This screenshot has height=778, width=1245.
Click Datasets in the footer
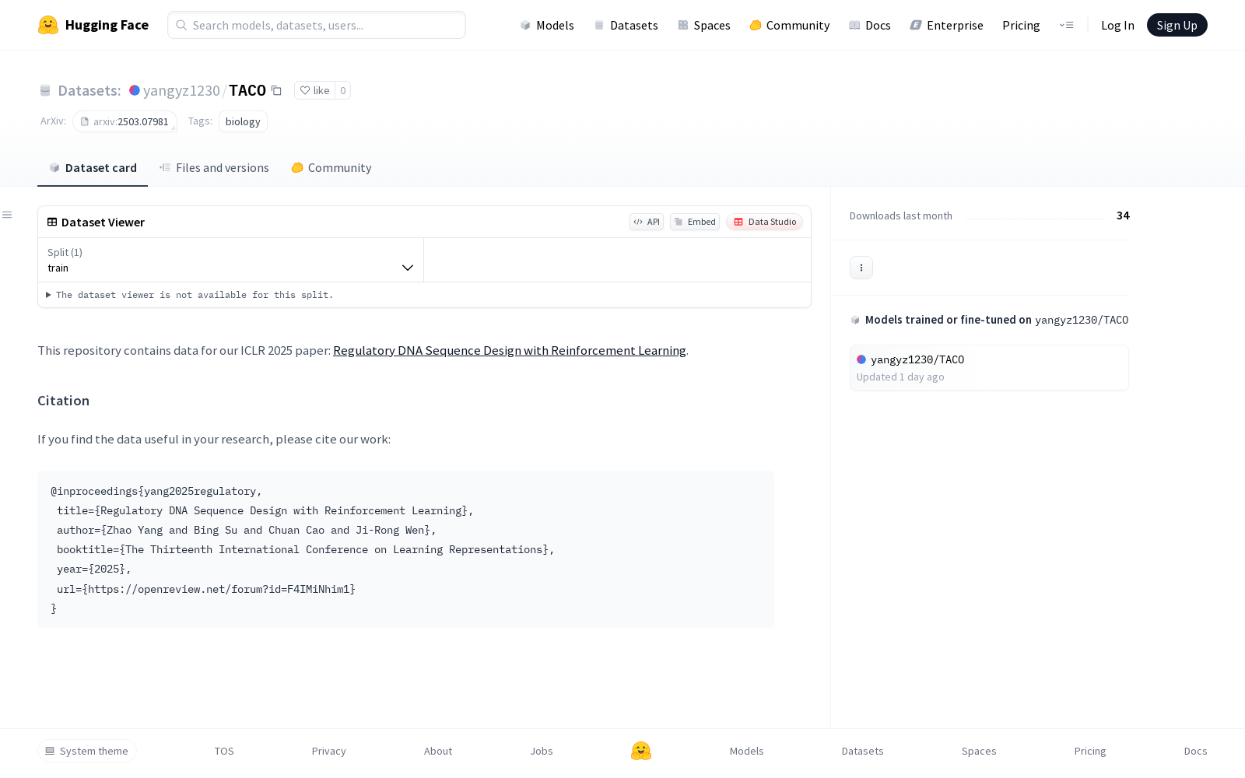(x=863, y=751)
